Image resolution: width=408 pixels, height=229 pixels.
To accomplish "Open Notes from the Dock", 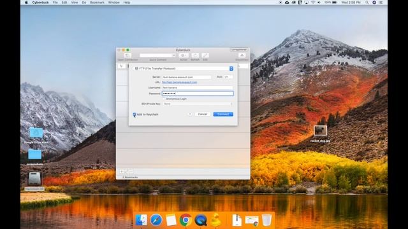I will [x=171, y=220].
